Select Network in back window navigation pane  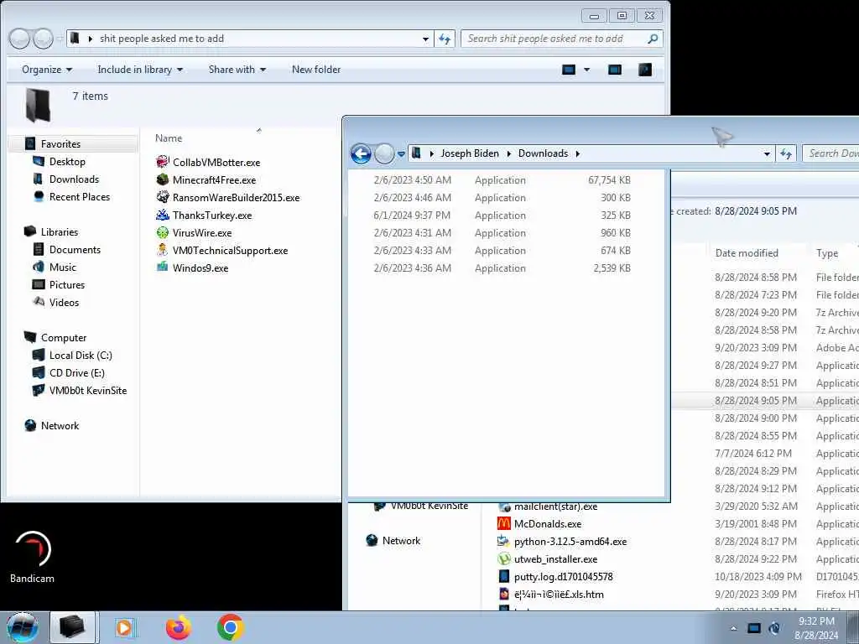pos(60,425)
